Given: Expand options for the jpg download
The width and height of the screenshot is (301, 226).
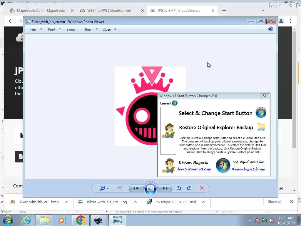Looking at the screenshot, I should pos(135,202).
